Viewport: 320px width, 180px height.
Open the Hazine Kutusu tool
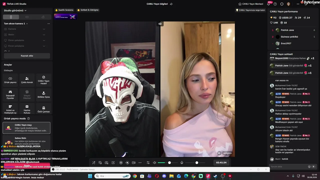pos(27,109)
